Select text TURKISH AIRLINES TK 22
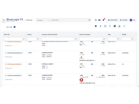This screenshot has width=139, height=104. pos(87,83)
